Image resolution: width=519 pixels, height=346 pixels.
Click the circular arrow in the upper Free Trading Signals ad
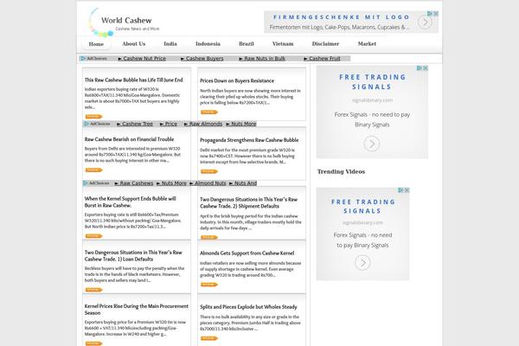(372, 144)
